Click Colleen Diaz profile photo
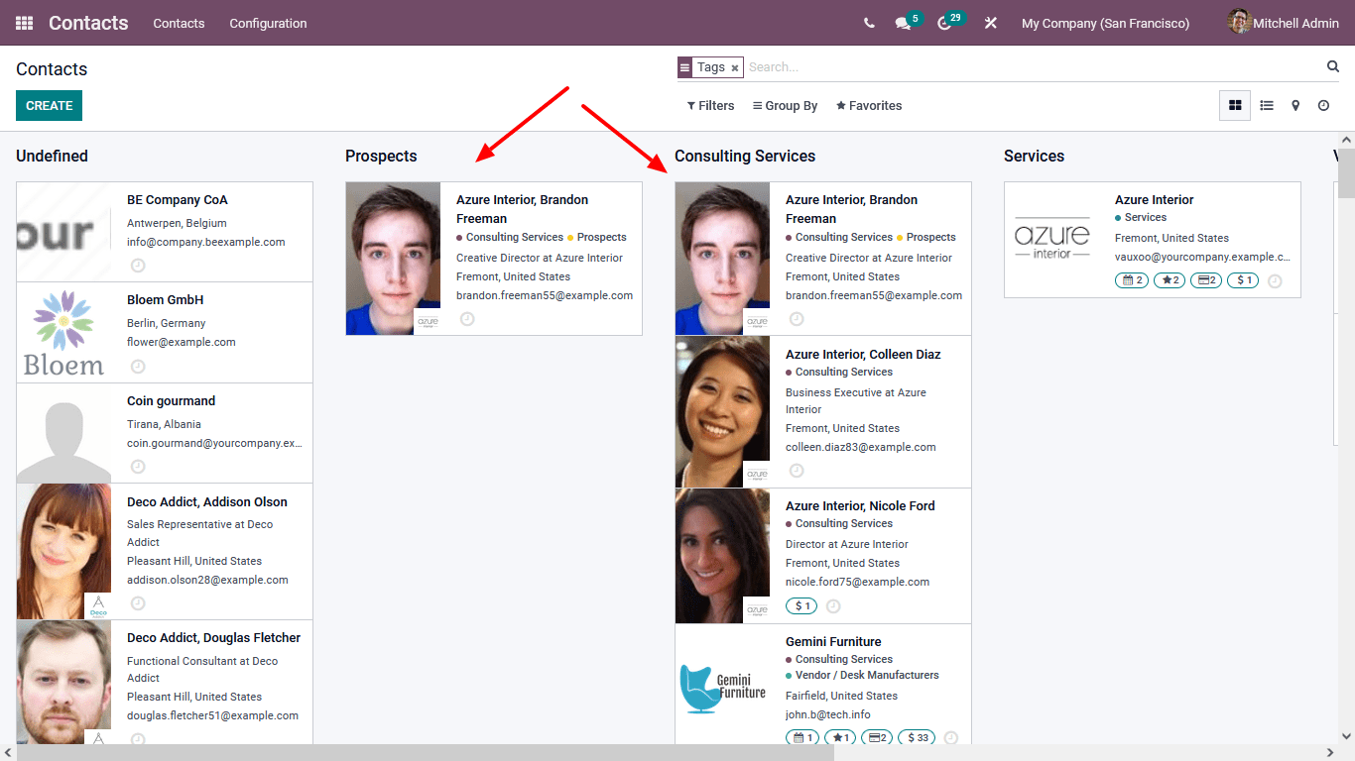 [x=722, y=411]
